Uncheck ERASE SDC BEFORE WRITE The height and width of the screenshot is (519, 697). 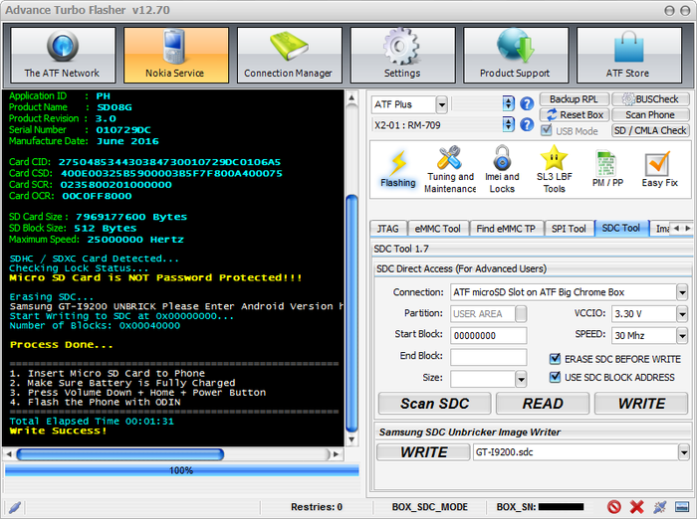[x=556, y=359]
